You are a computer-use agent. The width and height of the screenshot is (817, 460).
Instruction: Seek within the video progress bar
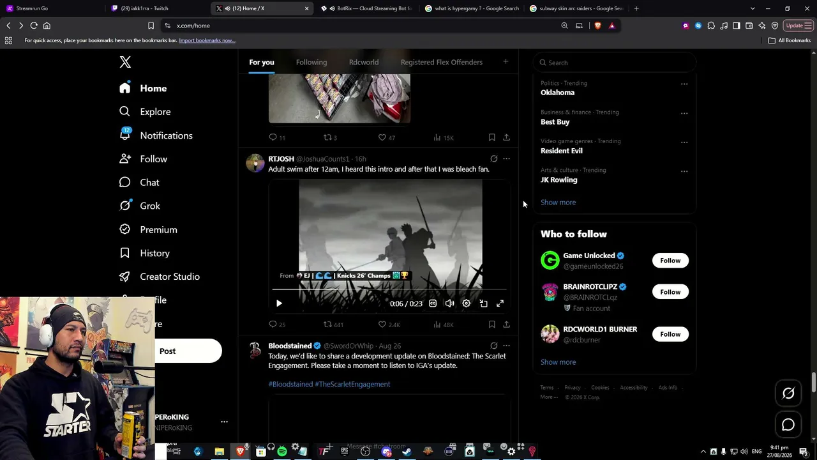(390, 289)
